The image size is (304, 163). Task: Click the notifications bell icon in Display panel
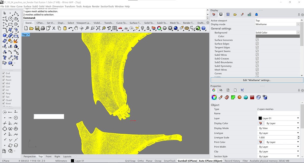click(x=256, y=15)
